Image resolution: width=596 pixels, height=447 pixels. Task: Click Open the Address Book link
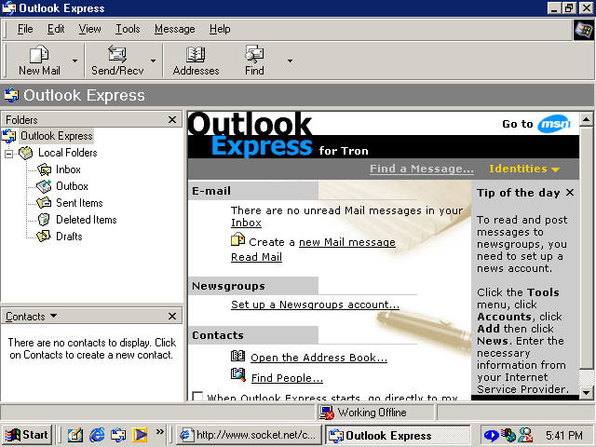[318, 358]
